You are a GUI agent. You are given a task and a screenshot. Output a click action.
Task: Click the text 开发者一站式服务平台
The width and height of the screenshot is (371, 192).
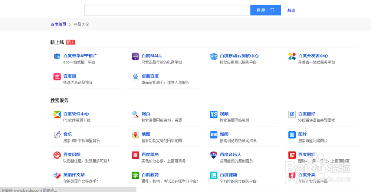click(x=316, y=62)
